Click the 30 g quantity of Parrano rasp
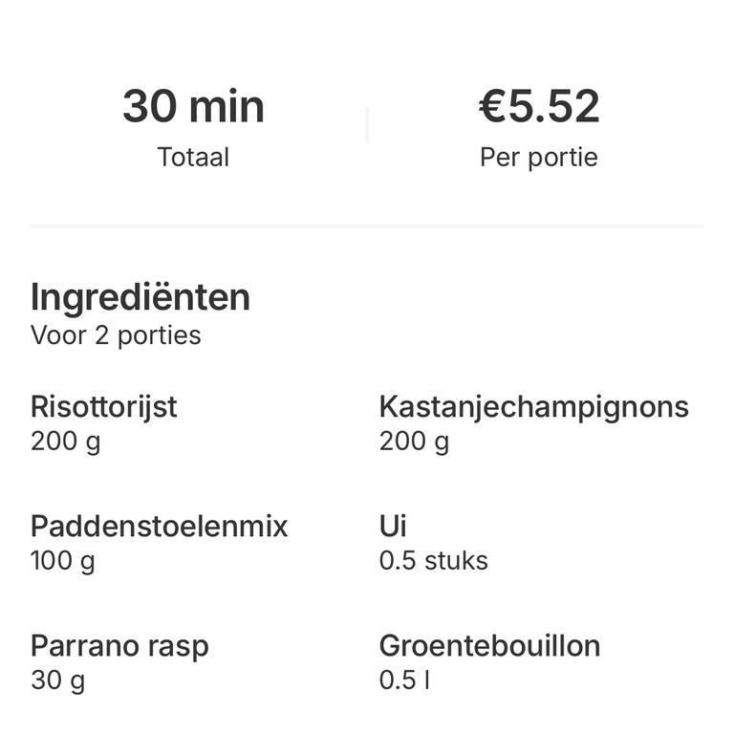 (x=57, y=680)
